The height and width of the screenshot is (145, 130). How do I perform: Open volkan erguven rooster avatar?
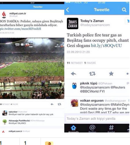point(75,103)
